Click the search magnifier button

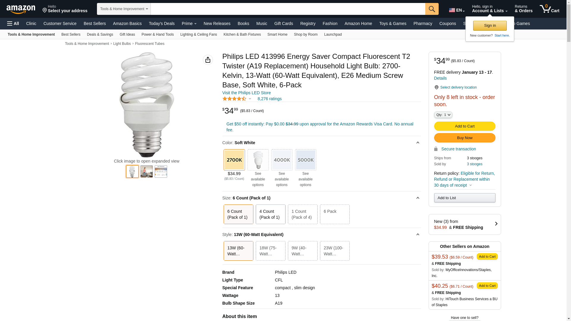click(x=432, y=9)
